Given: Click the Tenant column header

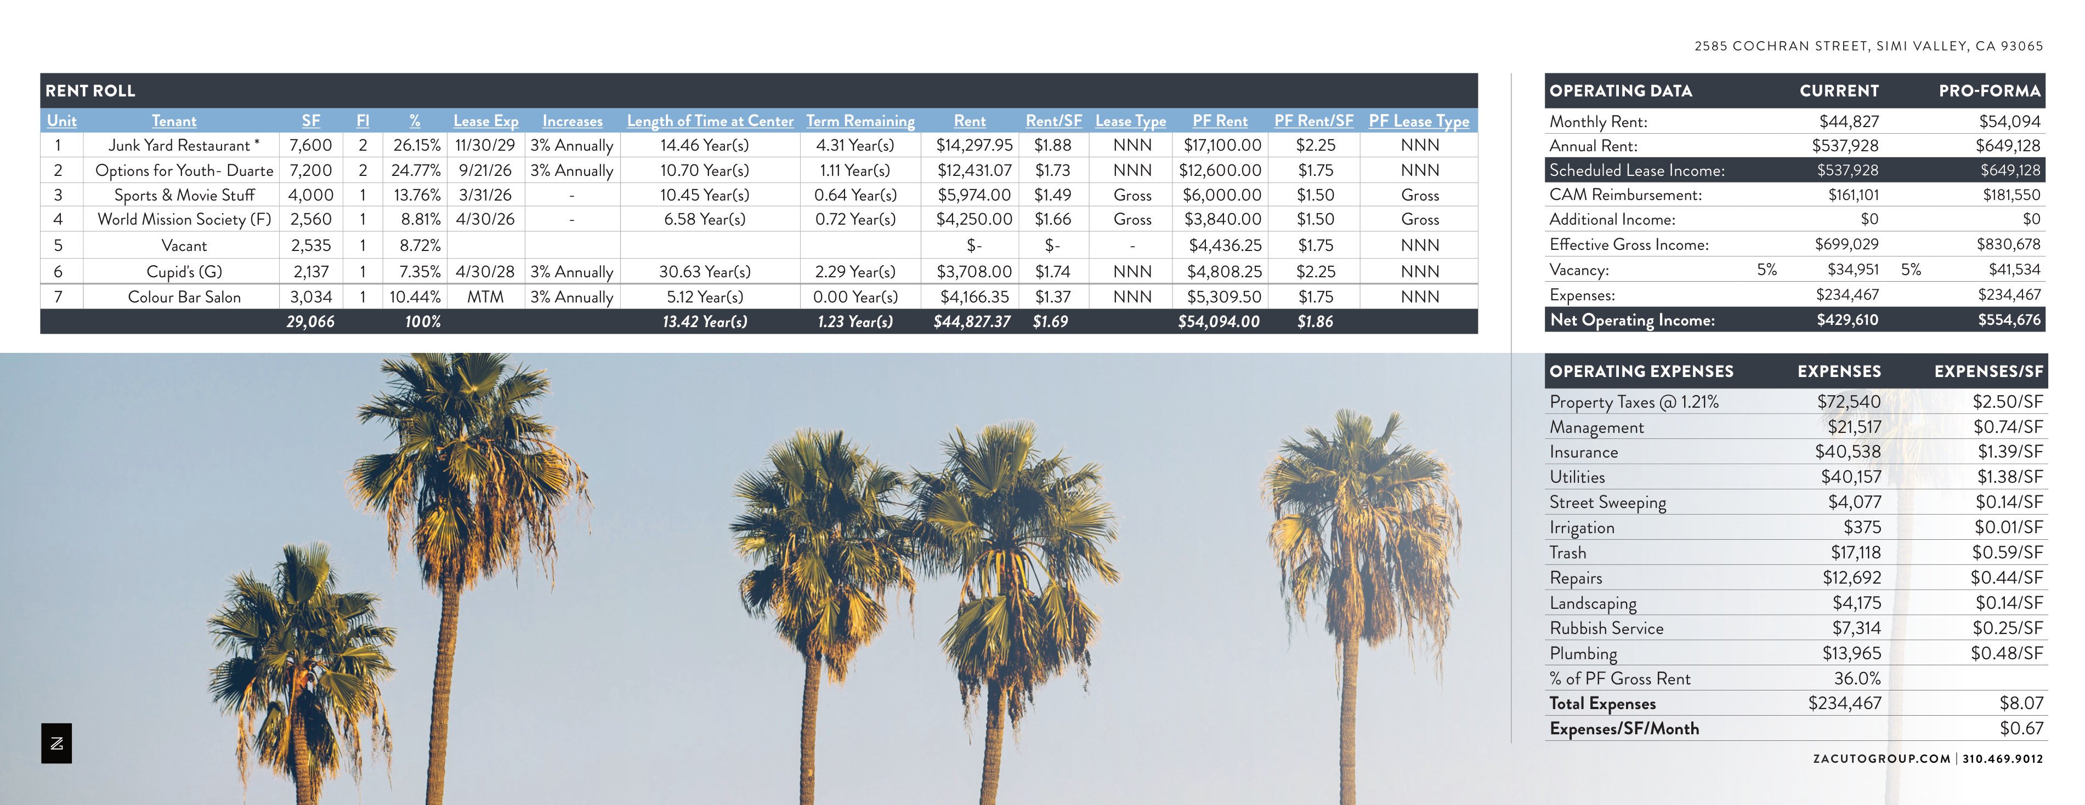Looking at the screenshot, I should coord(174,121).
